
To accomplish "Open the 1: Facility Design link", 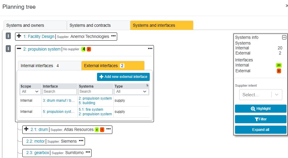I will 39,36.
